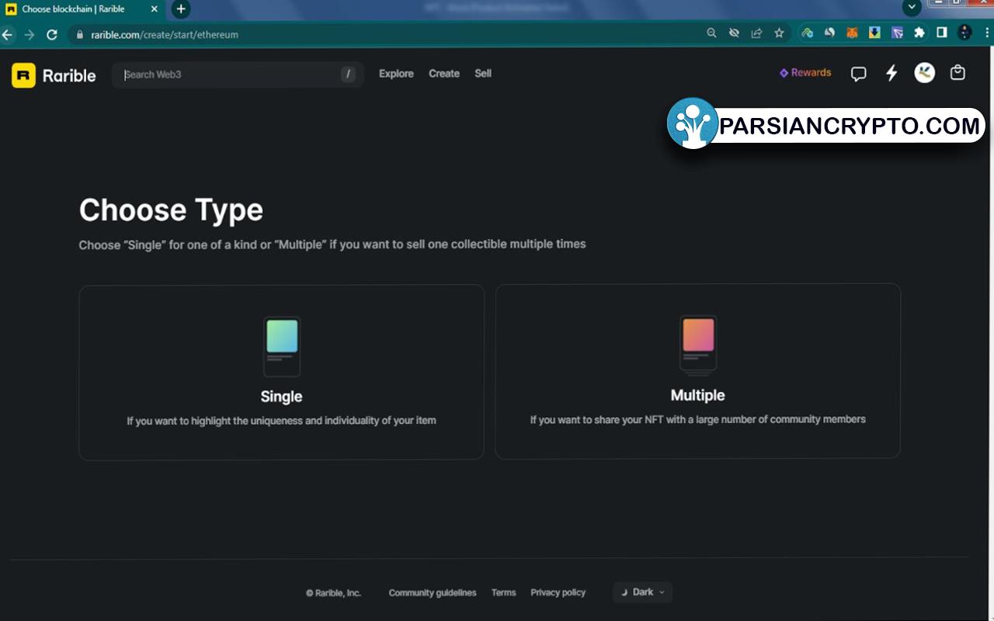Reload the page with refresh icon

52,34
